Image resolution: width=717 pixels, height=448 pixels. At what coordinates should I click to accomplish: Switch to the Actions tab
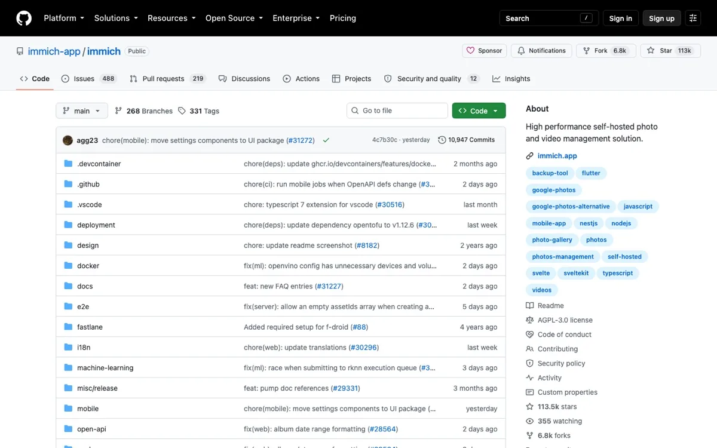click(x=301, y=79)
